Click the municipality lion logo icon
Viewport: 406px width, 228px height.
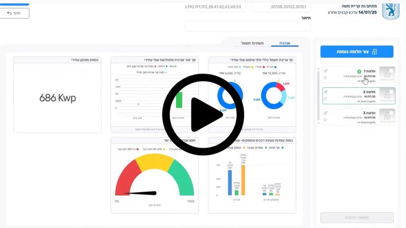[x=390, y=10]
